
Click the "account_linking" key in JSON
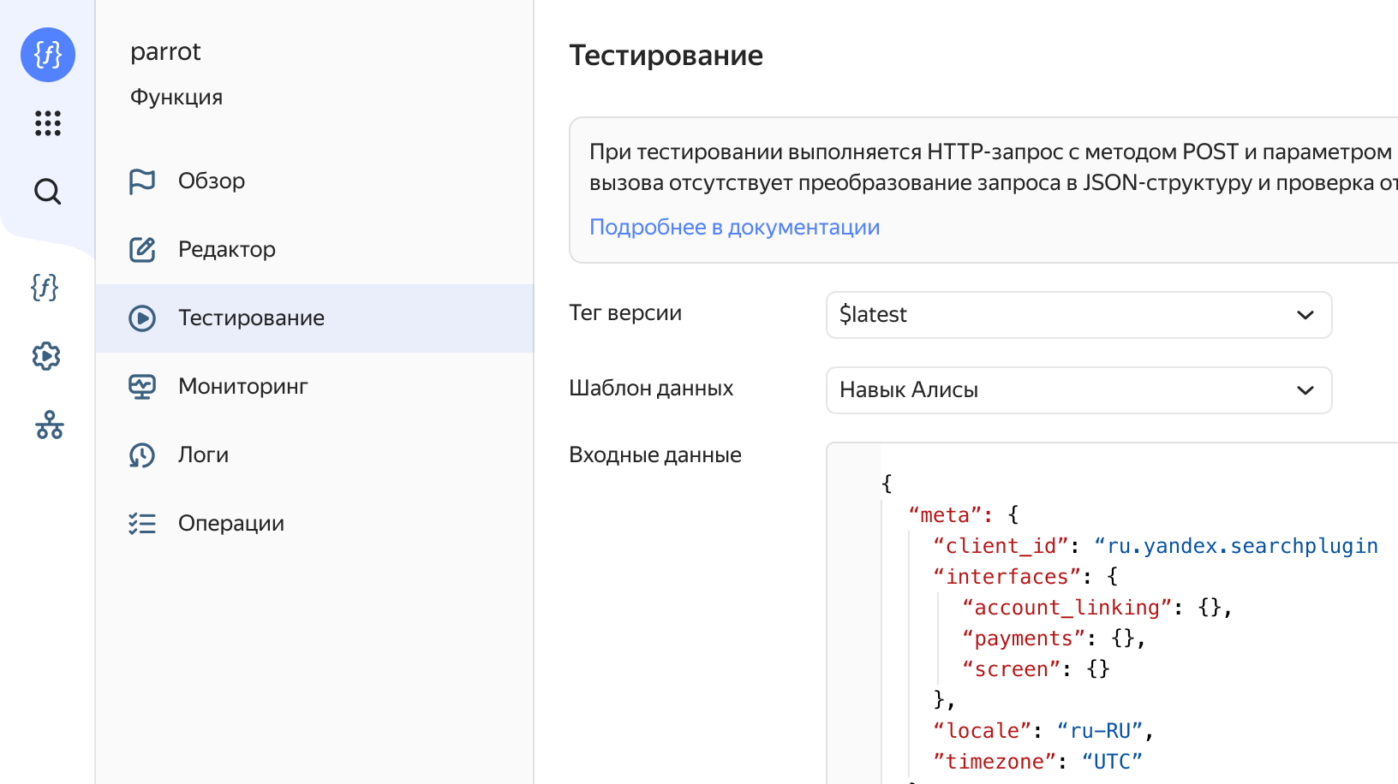tap(1066, 608)
